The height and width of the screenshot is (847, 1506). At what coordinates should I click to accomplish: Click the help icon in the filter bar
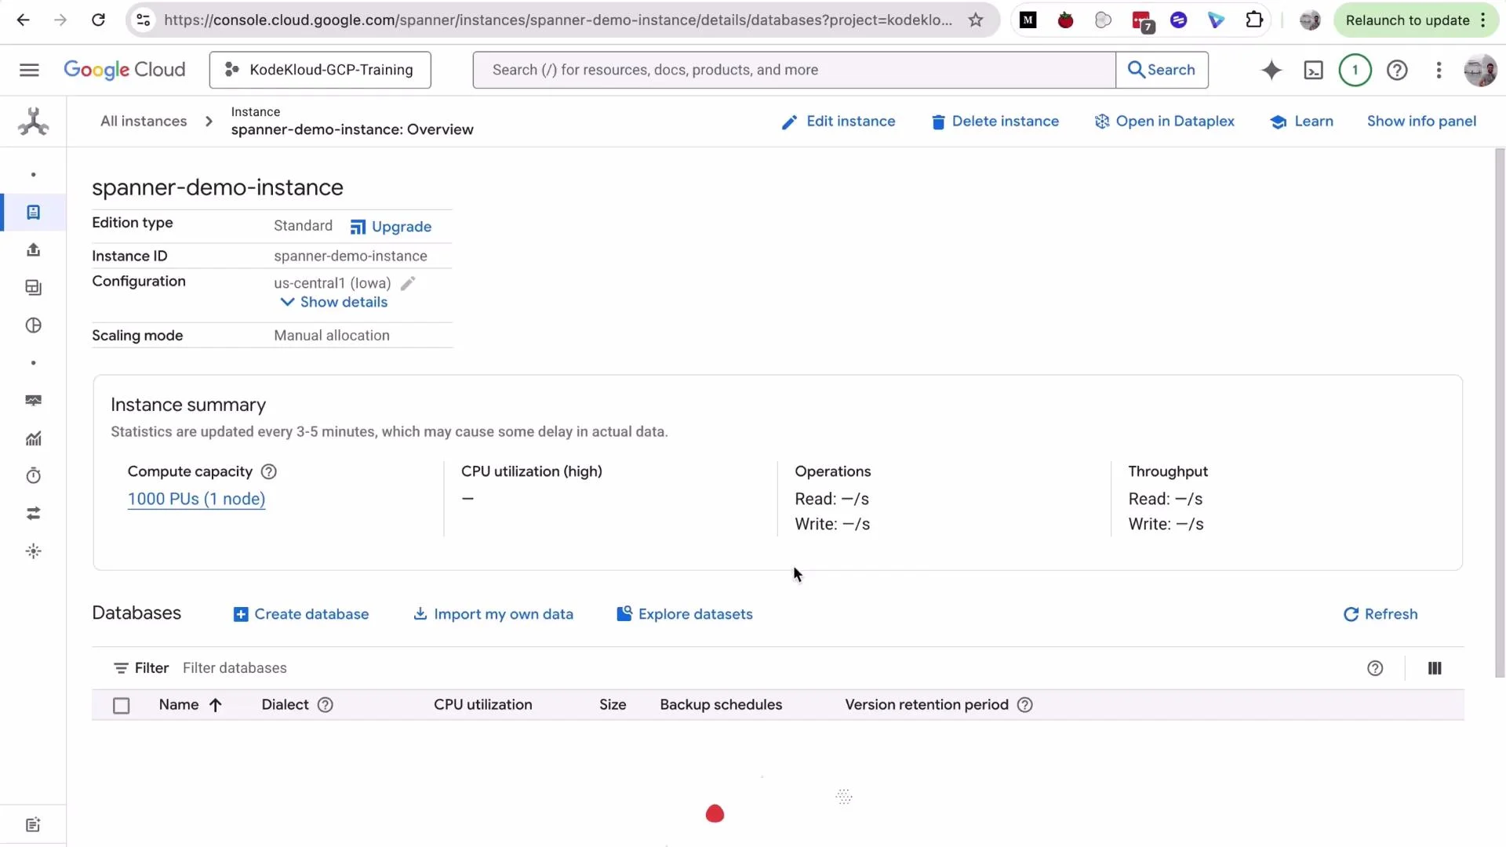tap(1375, 668)
